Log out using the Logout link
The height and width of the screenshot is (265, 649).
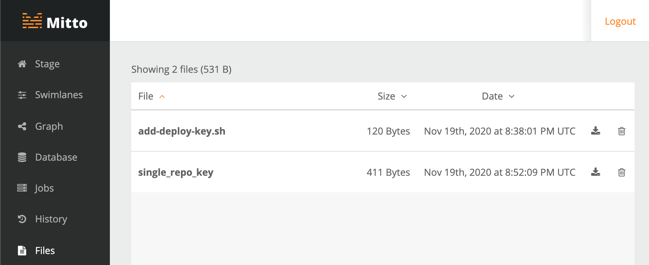(x=620, y=21)
